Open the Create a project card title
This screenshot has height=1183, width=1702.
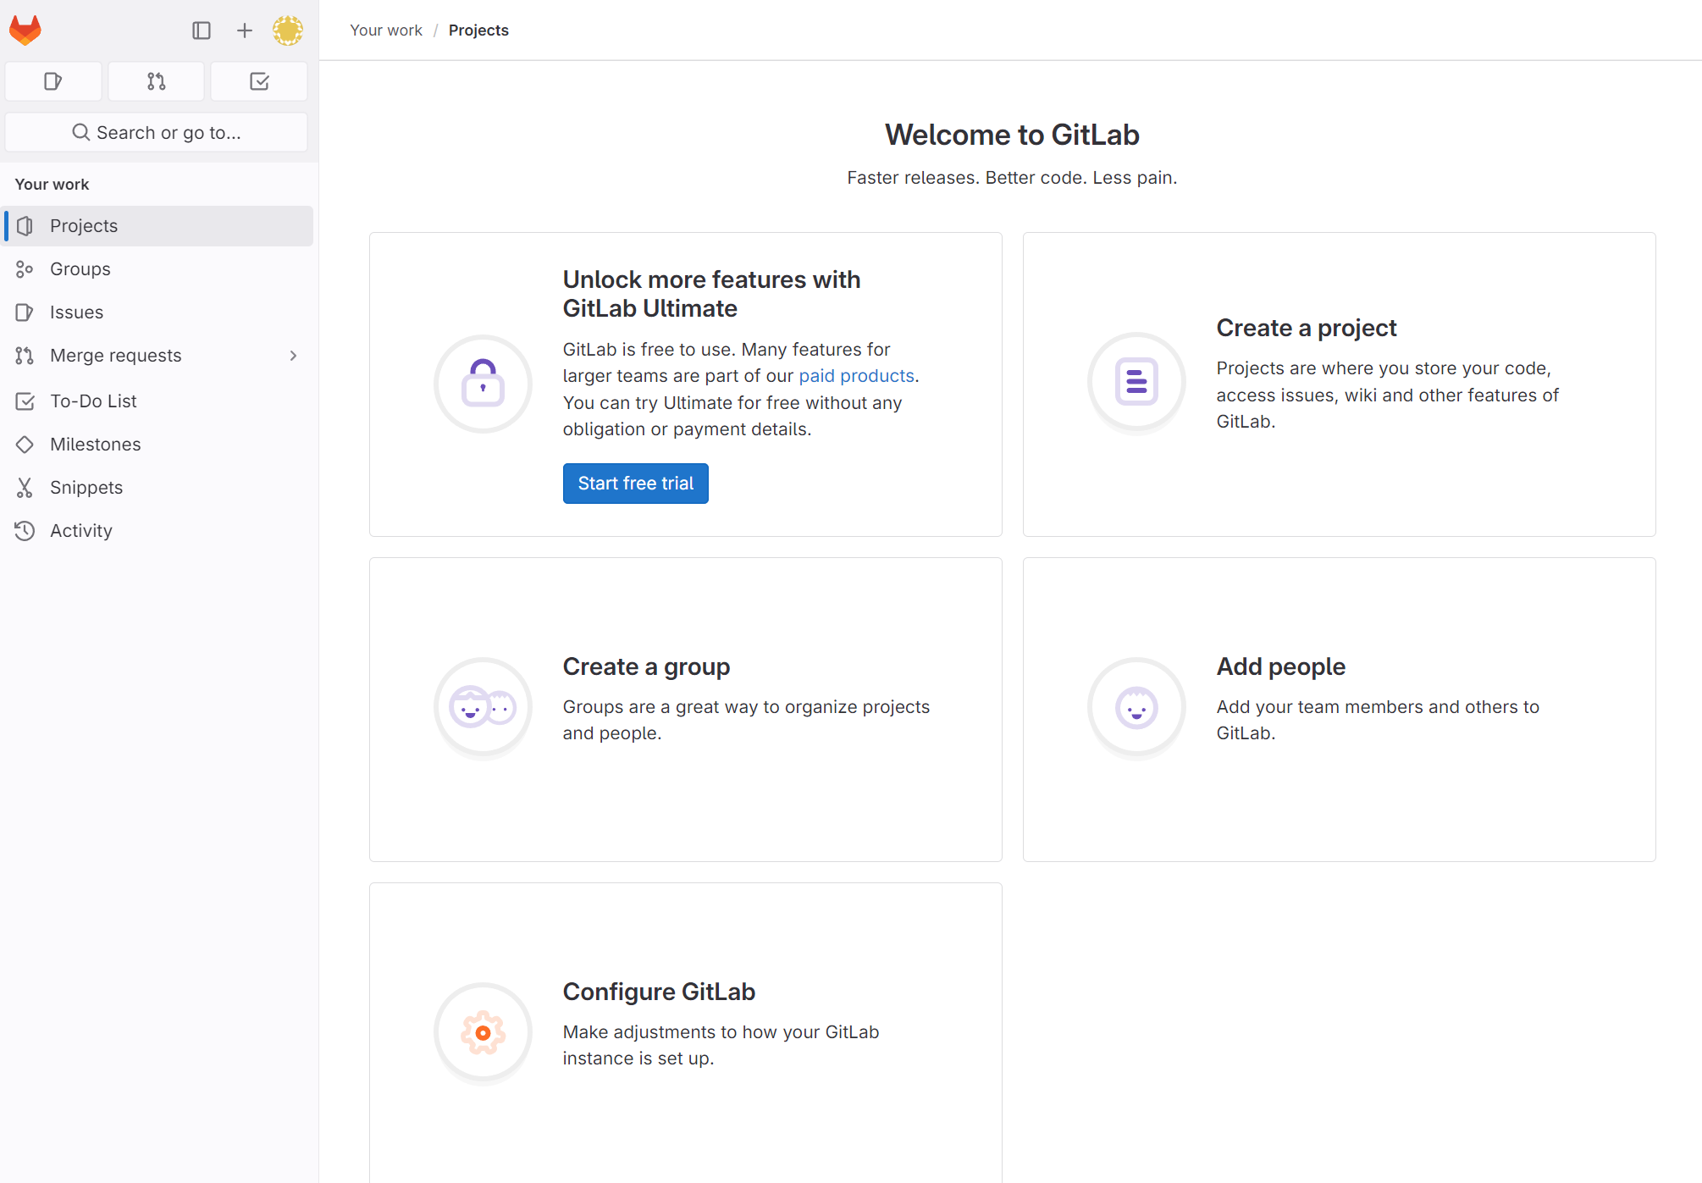tap(1306, 329)
